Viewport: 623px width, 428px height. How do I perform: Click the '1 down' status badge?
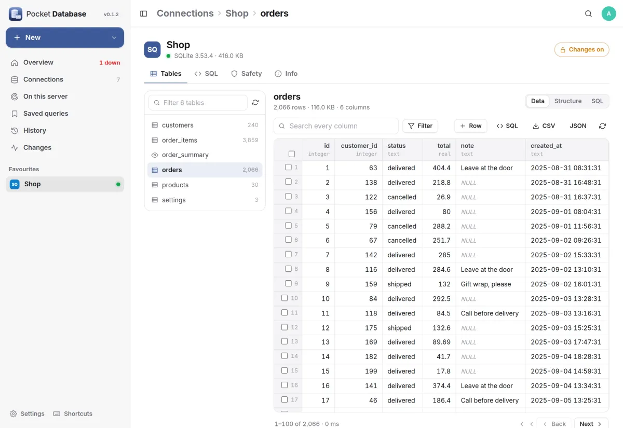(110, 63)
